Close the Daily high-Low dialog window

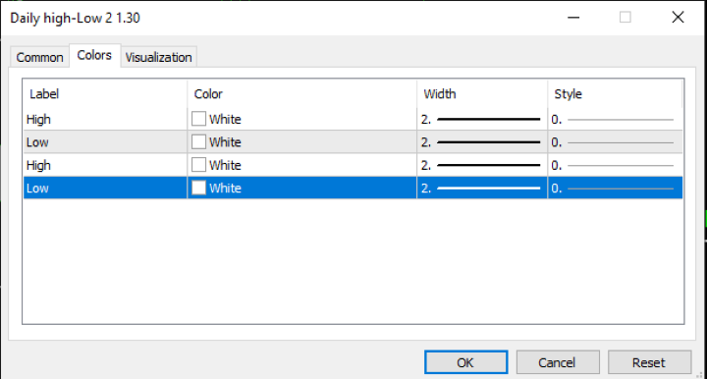(x=678, y=18)
